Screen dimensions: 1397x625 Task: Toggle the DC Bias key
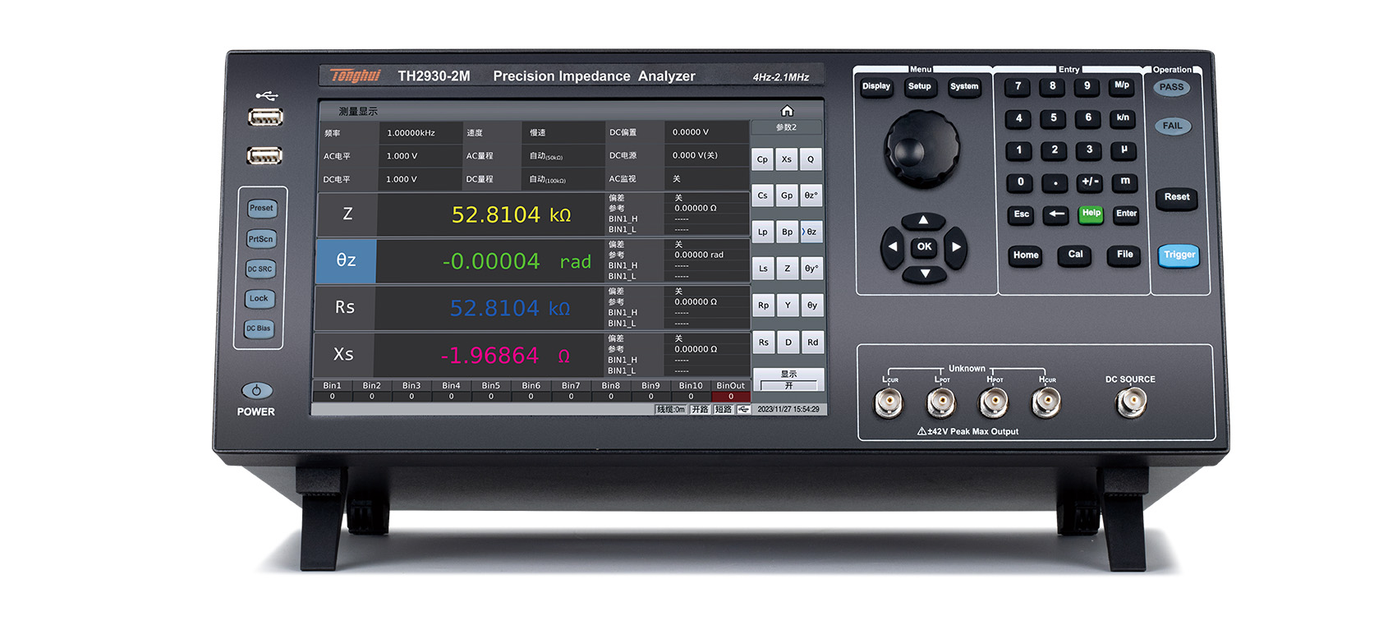click(x=259, y=329)
